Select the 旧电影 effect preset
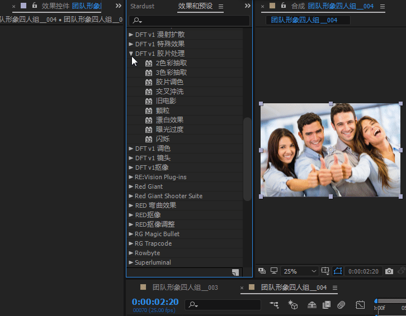 166,101
